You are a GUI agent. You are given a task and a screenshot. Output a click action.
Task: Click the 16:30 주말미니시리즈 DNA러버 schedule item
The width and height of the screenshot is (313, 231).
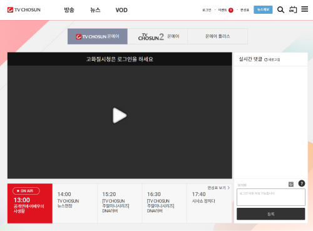coord(165,203)
